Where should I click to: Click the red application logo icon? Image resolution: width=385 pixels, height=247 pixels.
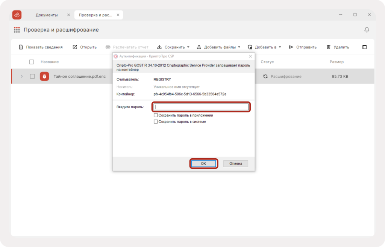point(17,15)
